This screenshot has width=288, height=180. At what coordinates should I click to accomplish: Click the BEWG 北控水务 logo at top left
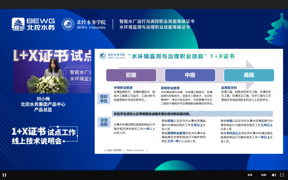tap(33, 24)
